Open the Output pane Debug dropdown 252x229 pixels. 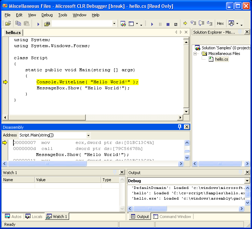(x=247, y=181)
